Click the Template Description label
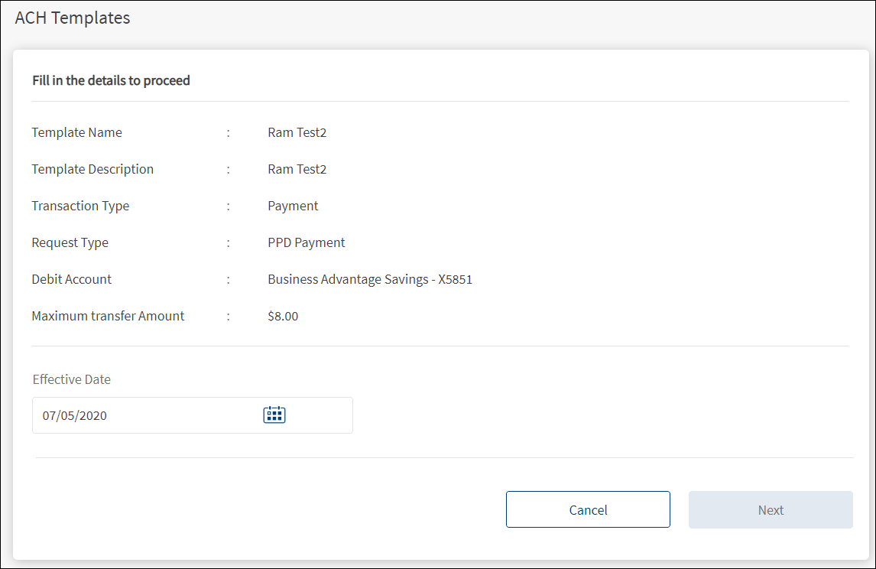This screenshot has height=569, width=876. (x=92, y=169)
